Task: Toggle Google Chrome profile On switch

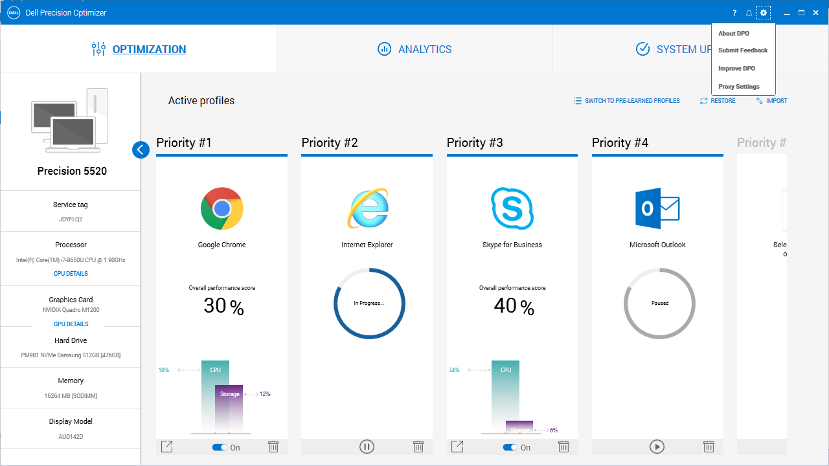Action: click(x=220, y=447)
